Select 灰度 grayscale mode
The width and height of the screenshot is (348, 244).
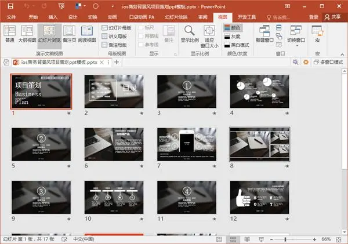pos(233,37)
